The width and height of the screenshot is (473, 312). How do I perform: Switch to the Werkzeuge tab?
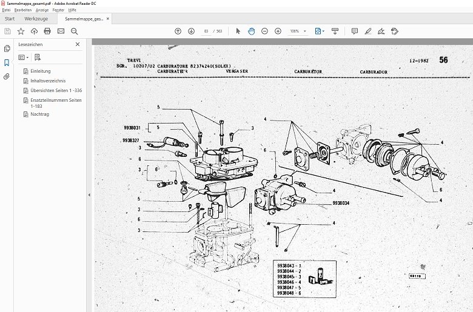(x=36, y=19)
